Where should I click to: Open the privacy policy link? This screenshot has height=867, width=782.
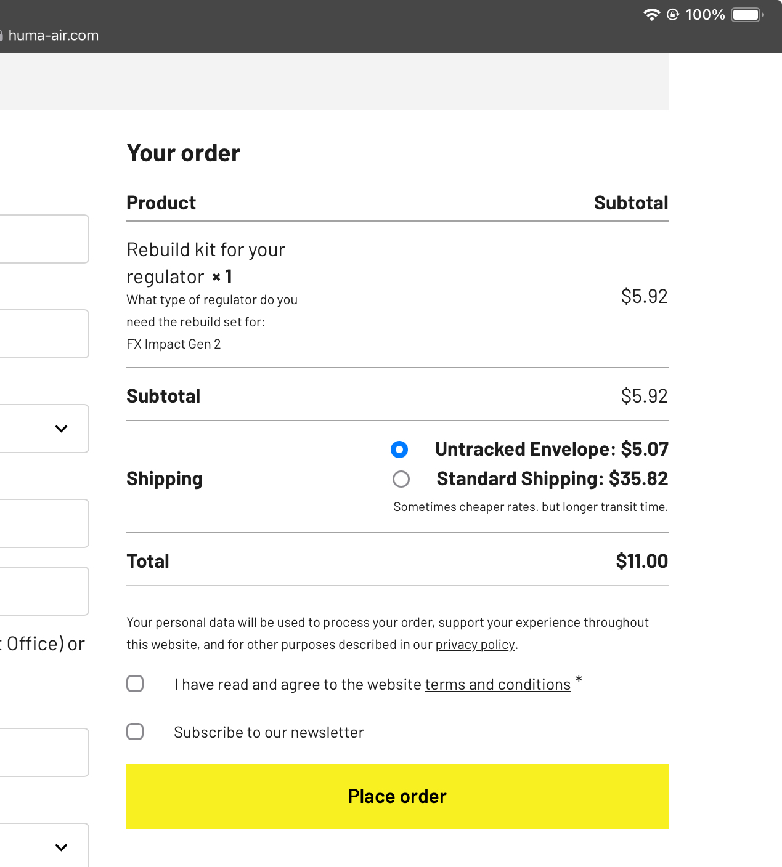475,645
